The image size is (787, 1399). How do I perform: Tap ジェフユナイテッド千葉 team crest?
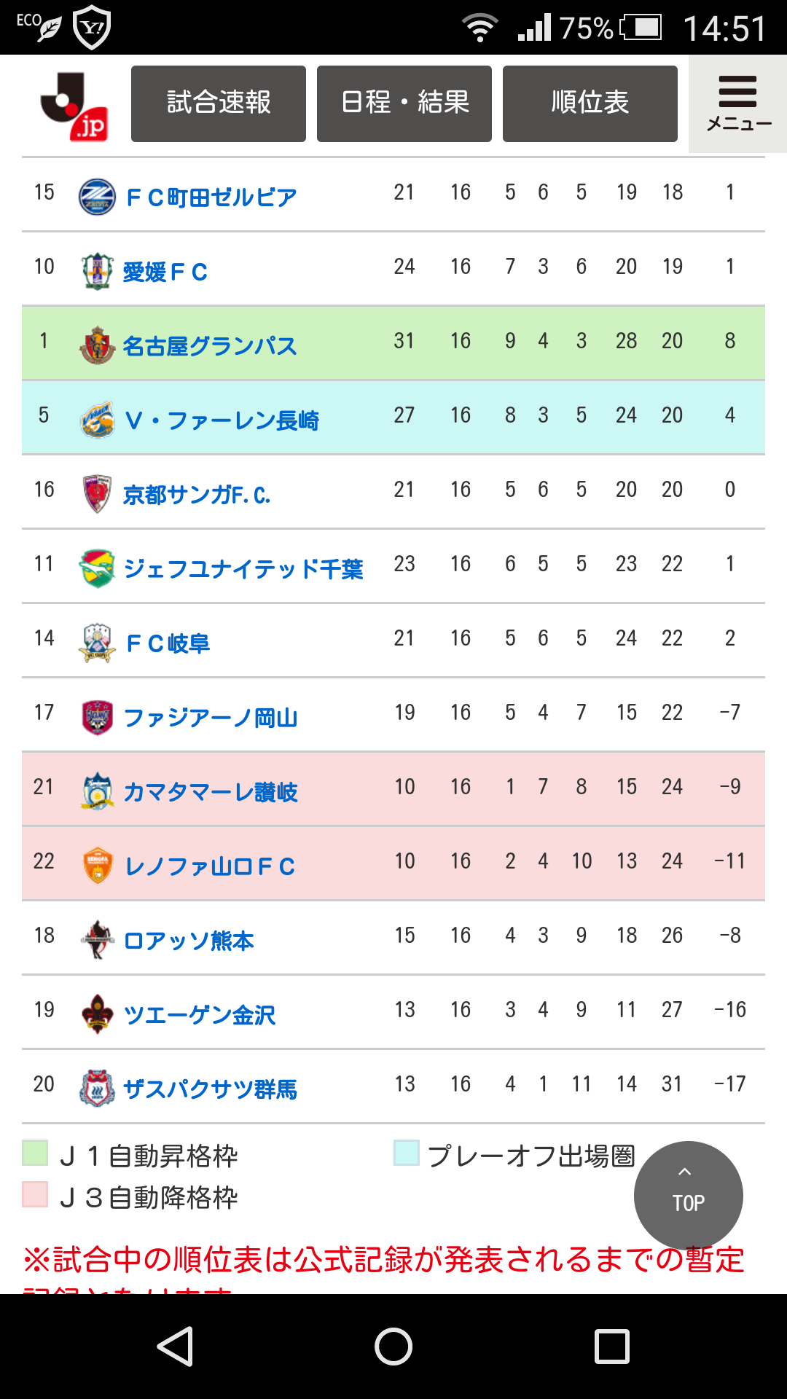97,568
